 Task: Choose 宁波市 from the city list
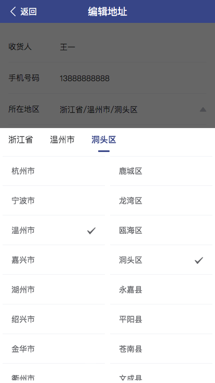tap(54, 201)
